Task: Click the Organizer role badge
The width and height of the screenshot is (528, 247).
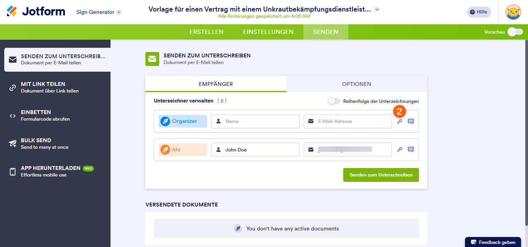Action: [182, 121]
